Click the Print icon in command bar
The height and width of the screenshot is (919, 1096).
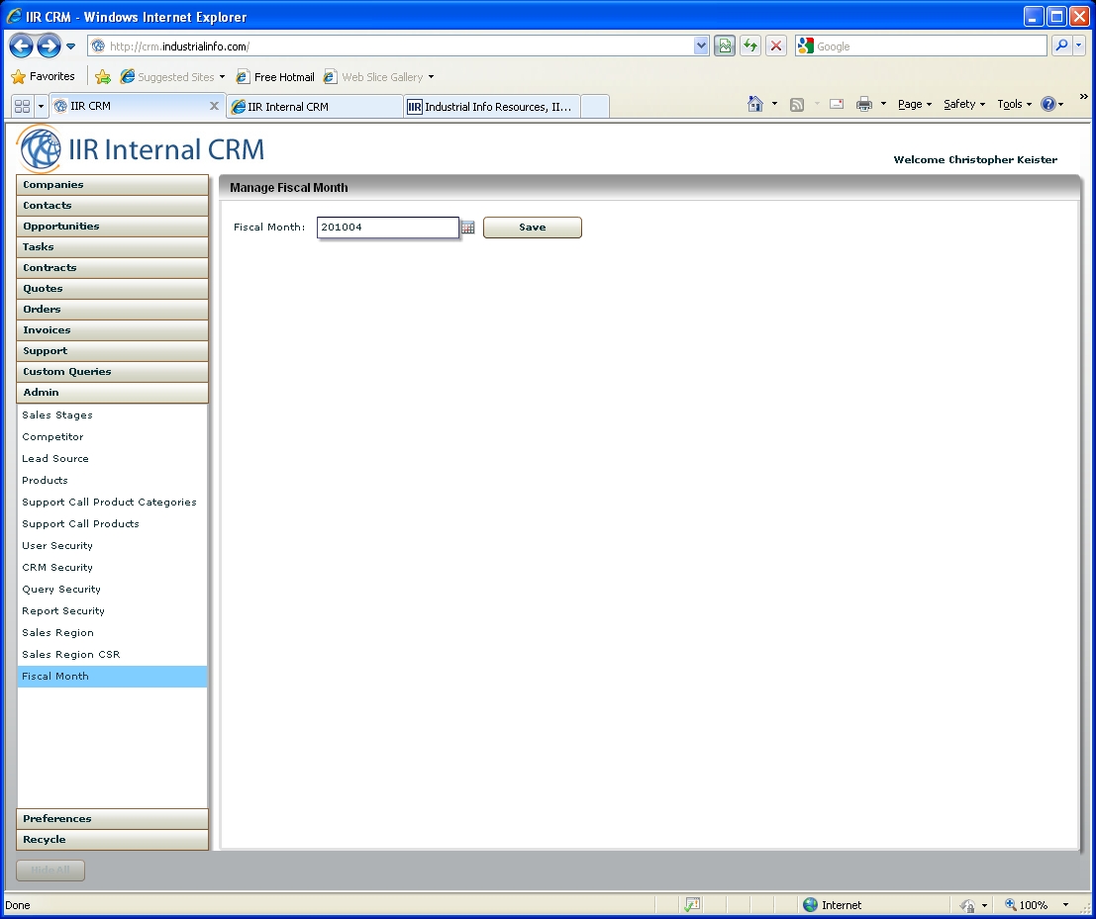pyautogui.click(x=863, y=104)
